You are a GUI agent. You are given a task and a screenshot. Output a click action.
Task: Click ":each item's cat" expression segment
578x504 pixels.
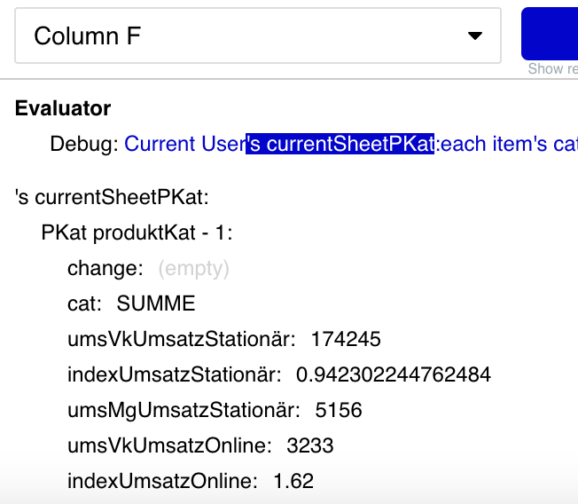coord(506,144)
